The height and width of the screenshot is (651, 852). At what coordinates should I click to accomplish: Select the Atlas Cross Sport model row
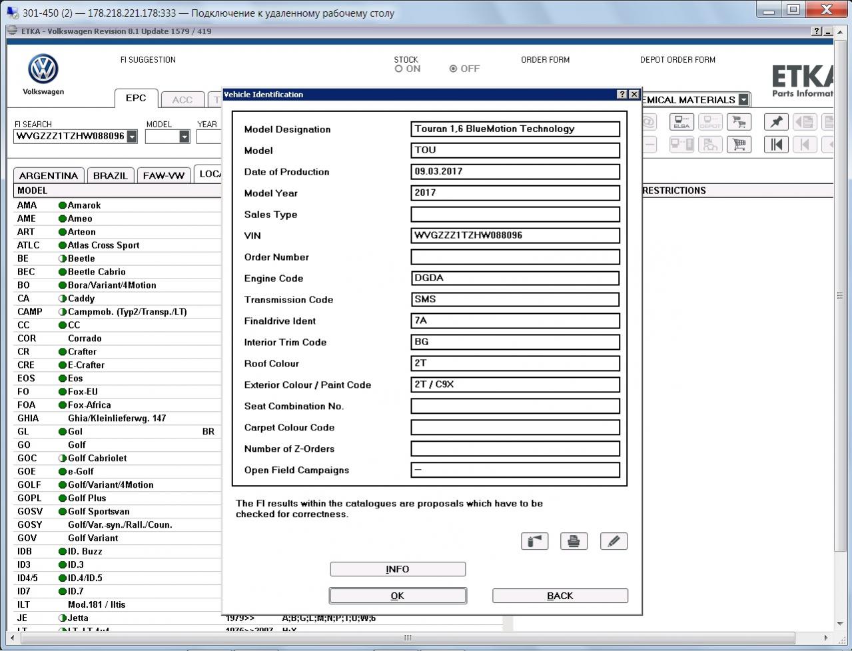(x=117, y=245)
